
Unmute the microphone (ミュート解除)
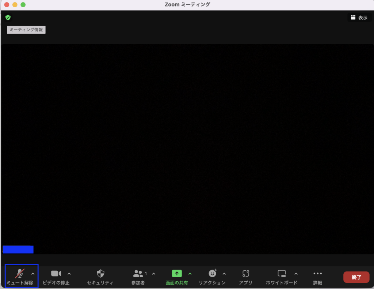(x=19, y=274)
